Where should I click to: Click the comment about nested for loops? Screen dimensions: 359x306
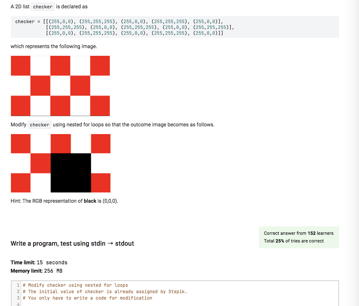[74, 285]
